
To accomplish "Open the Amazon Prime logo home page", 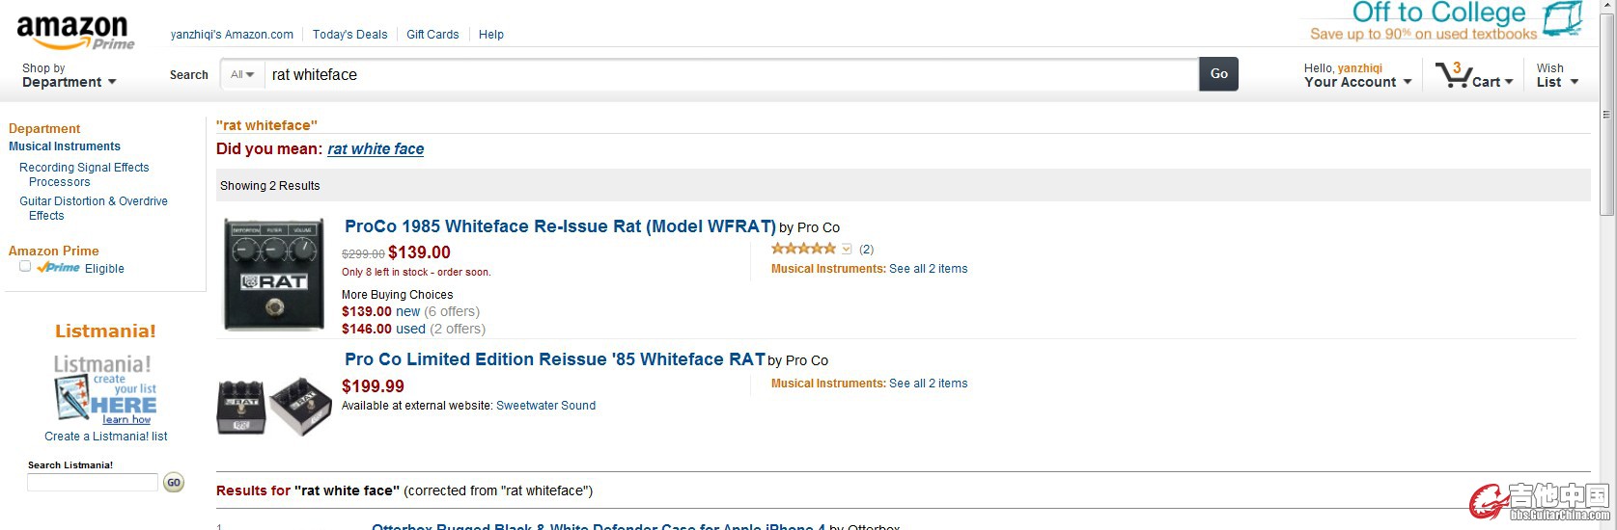I will pos(75,33).
